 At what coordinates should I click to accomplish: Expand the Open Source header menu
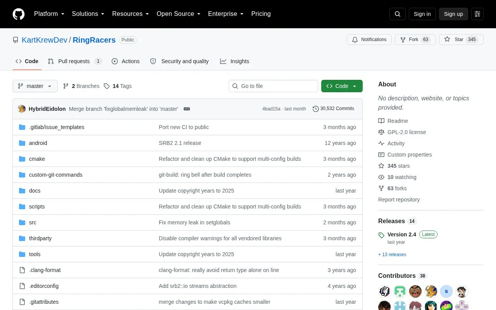(178, 14)
